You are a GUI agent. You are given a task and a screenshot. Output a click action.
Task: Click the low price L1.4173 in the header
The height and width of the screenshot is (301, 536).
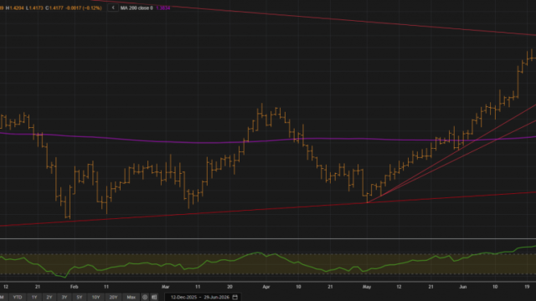pyautogui.click(x=34, y=8)
